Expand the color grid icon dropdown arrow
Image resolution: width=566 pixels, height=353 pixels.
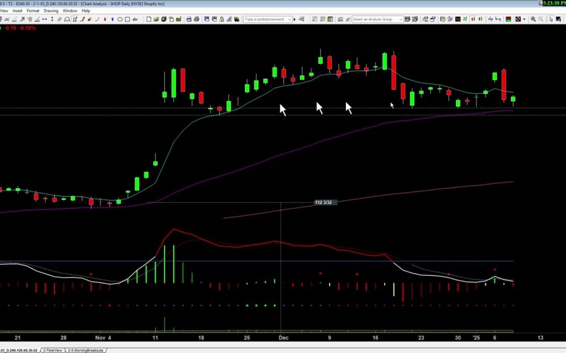coord(524,19)
